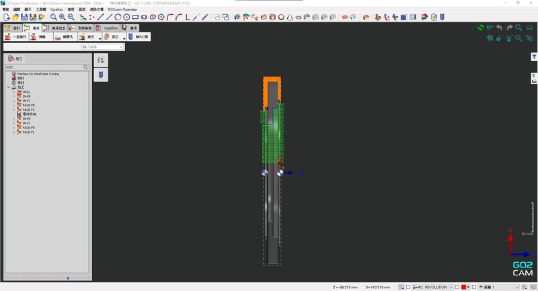
Task: Click the green rotate view icon
Action: click(x=481, y=28)
